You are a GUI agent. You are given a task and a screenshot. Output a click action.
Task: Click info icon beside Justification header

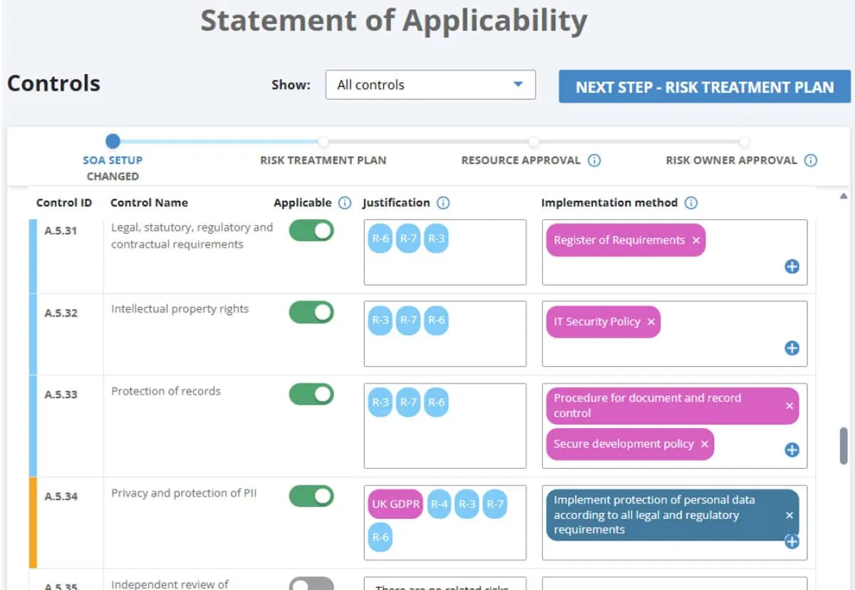[443, 203]
